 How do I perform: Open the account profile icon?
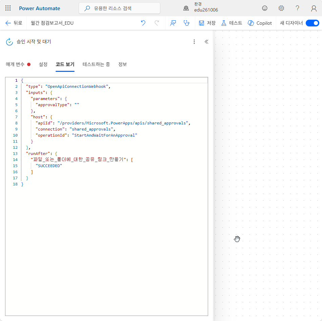tap(314, 8)
